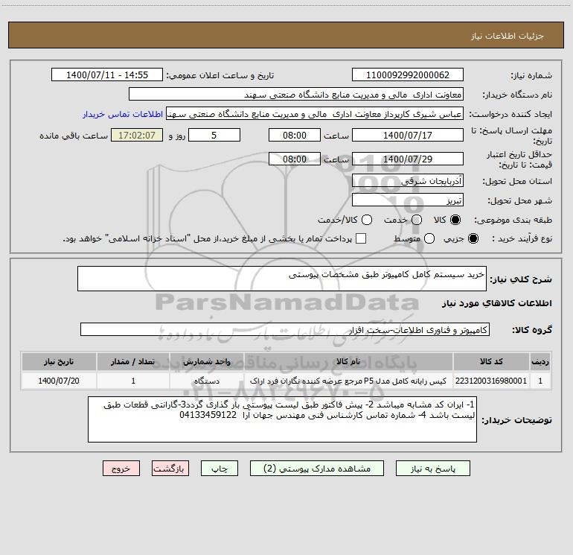Select the خدمت radio button

[417, 220]
